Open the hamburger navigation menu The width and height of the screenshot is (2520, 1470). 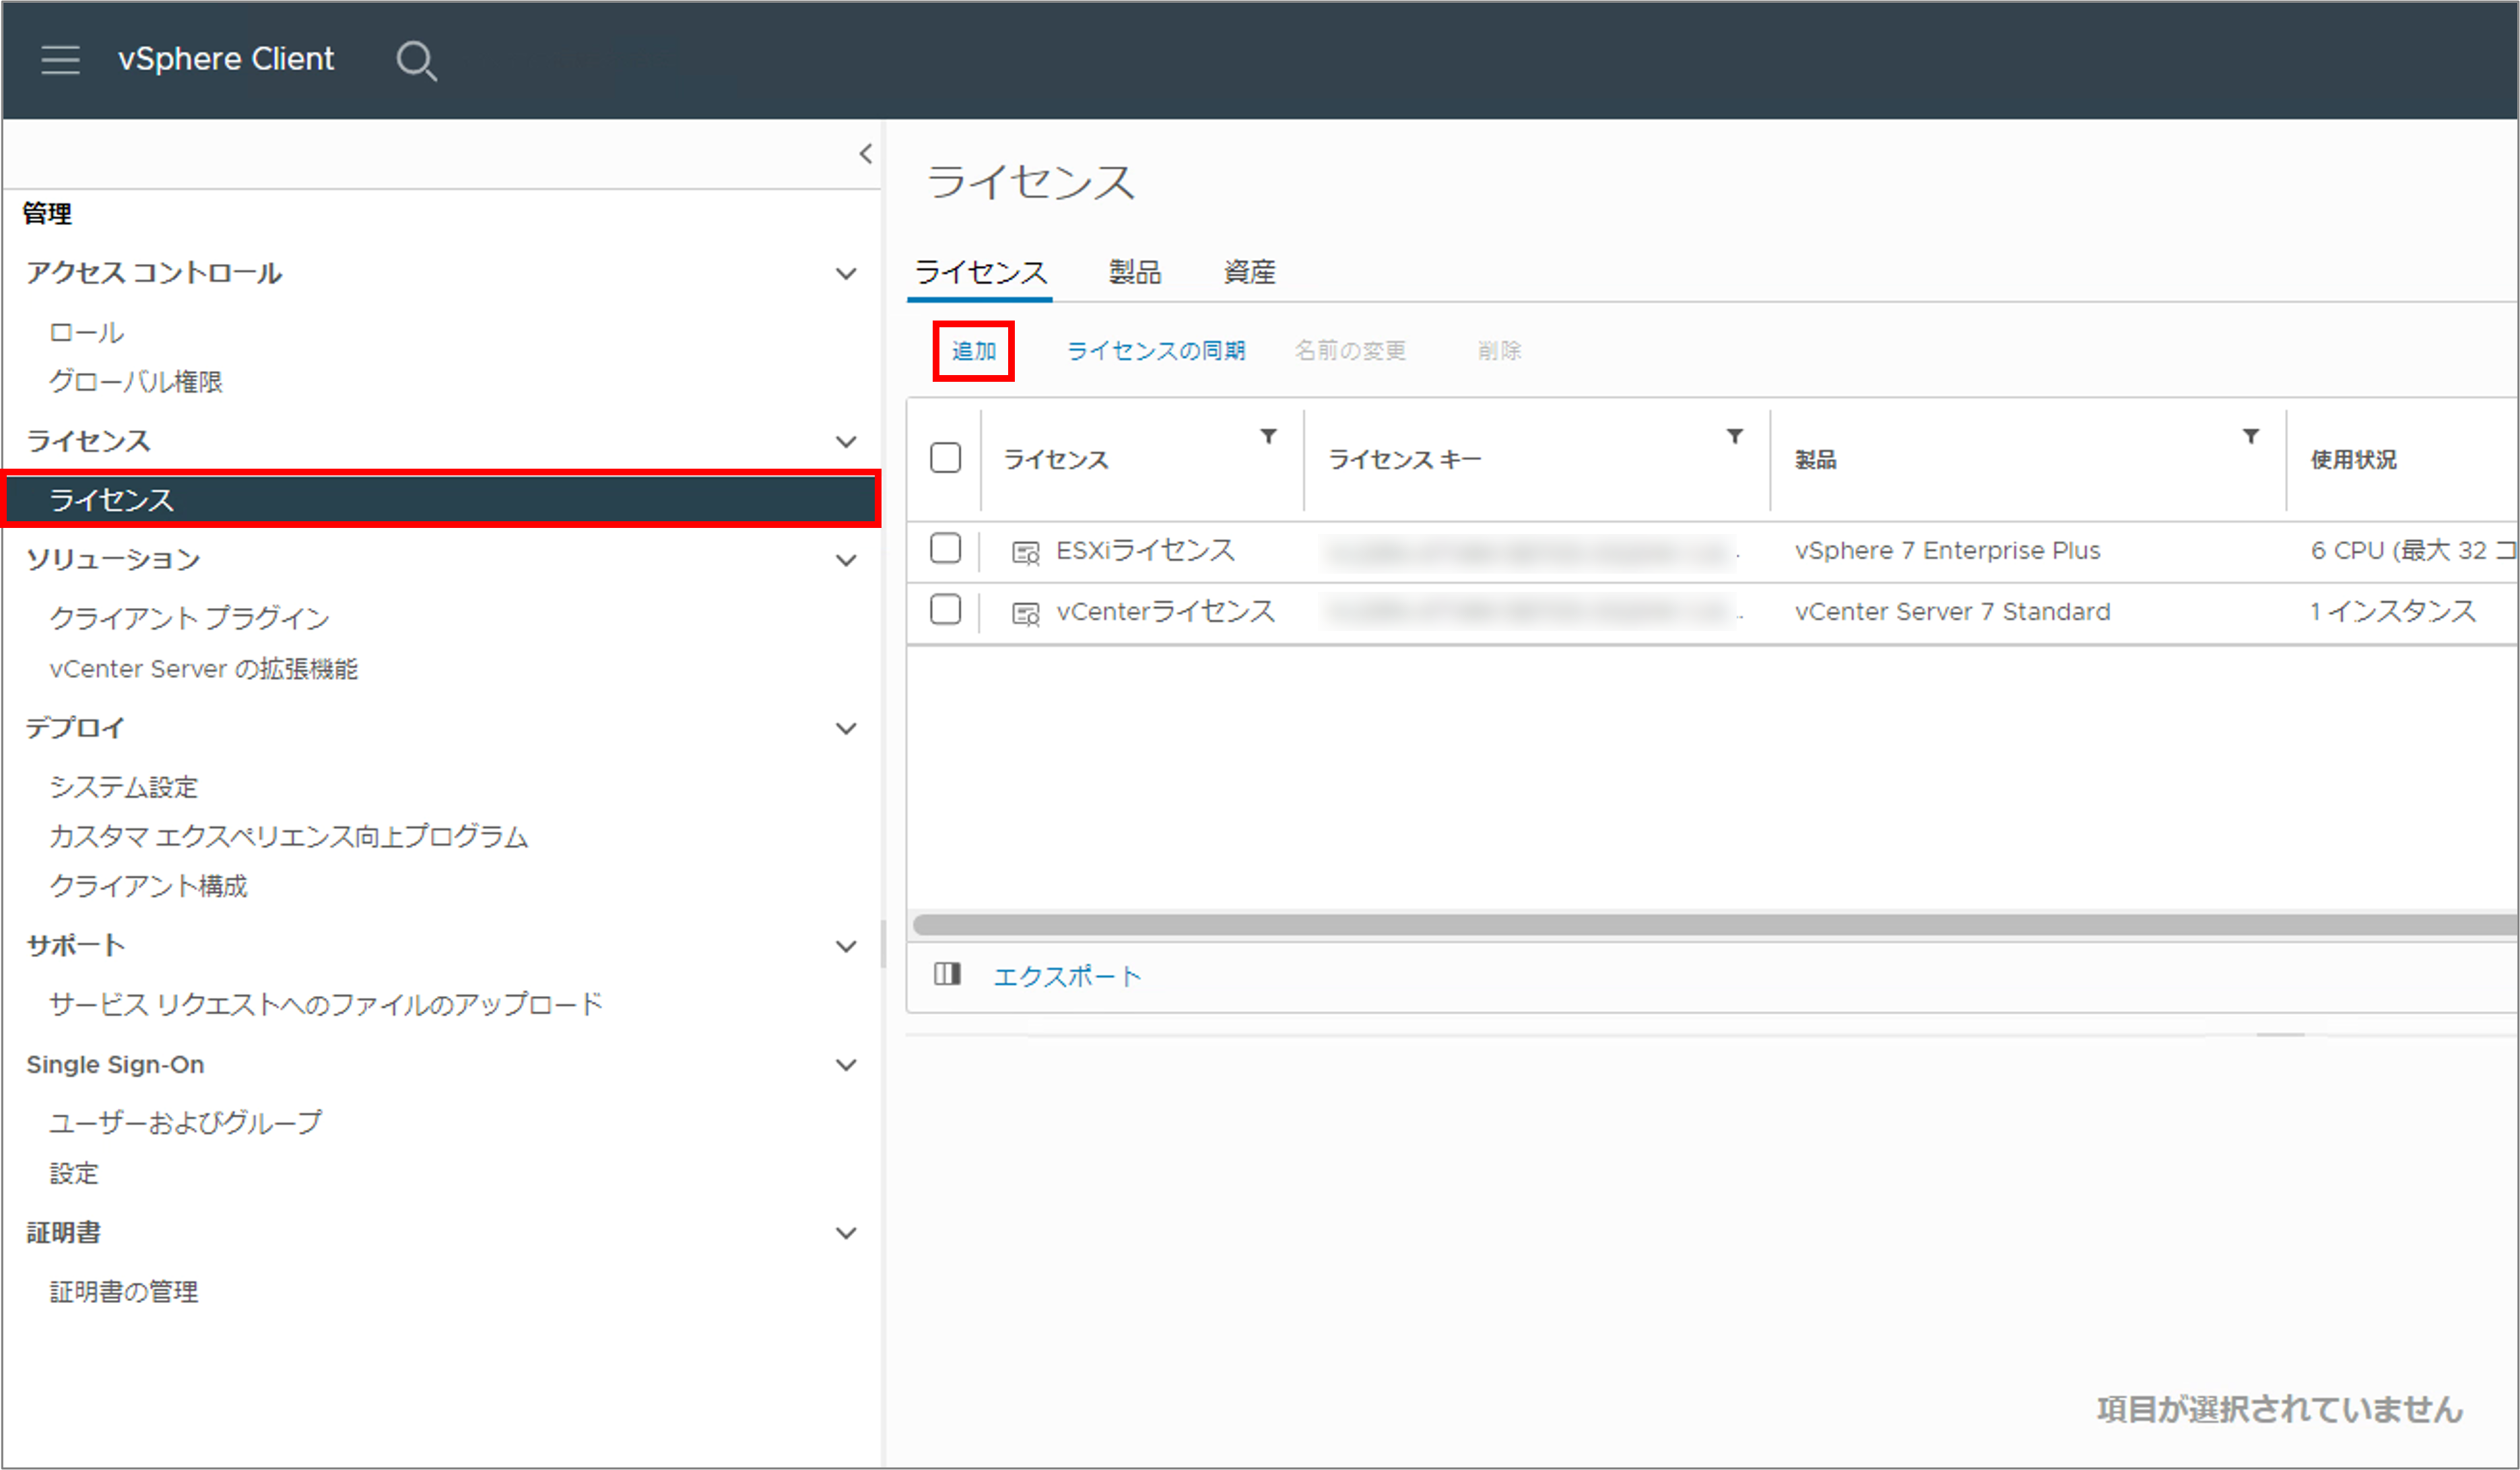coord(60,60)
